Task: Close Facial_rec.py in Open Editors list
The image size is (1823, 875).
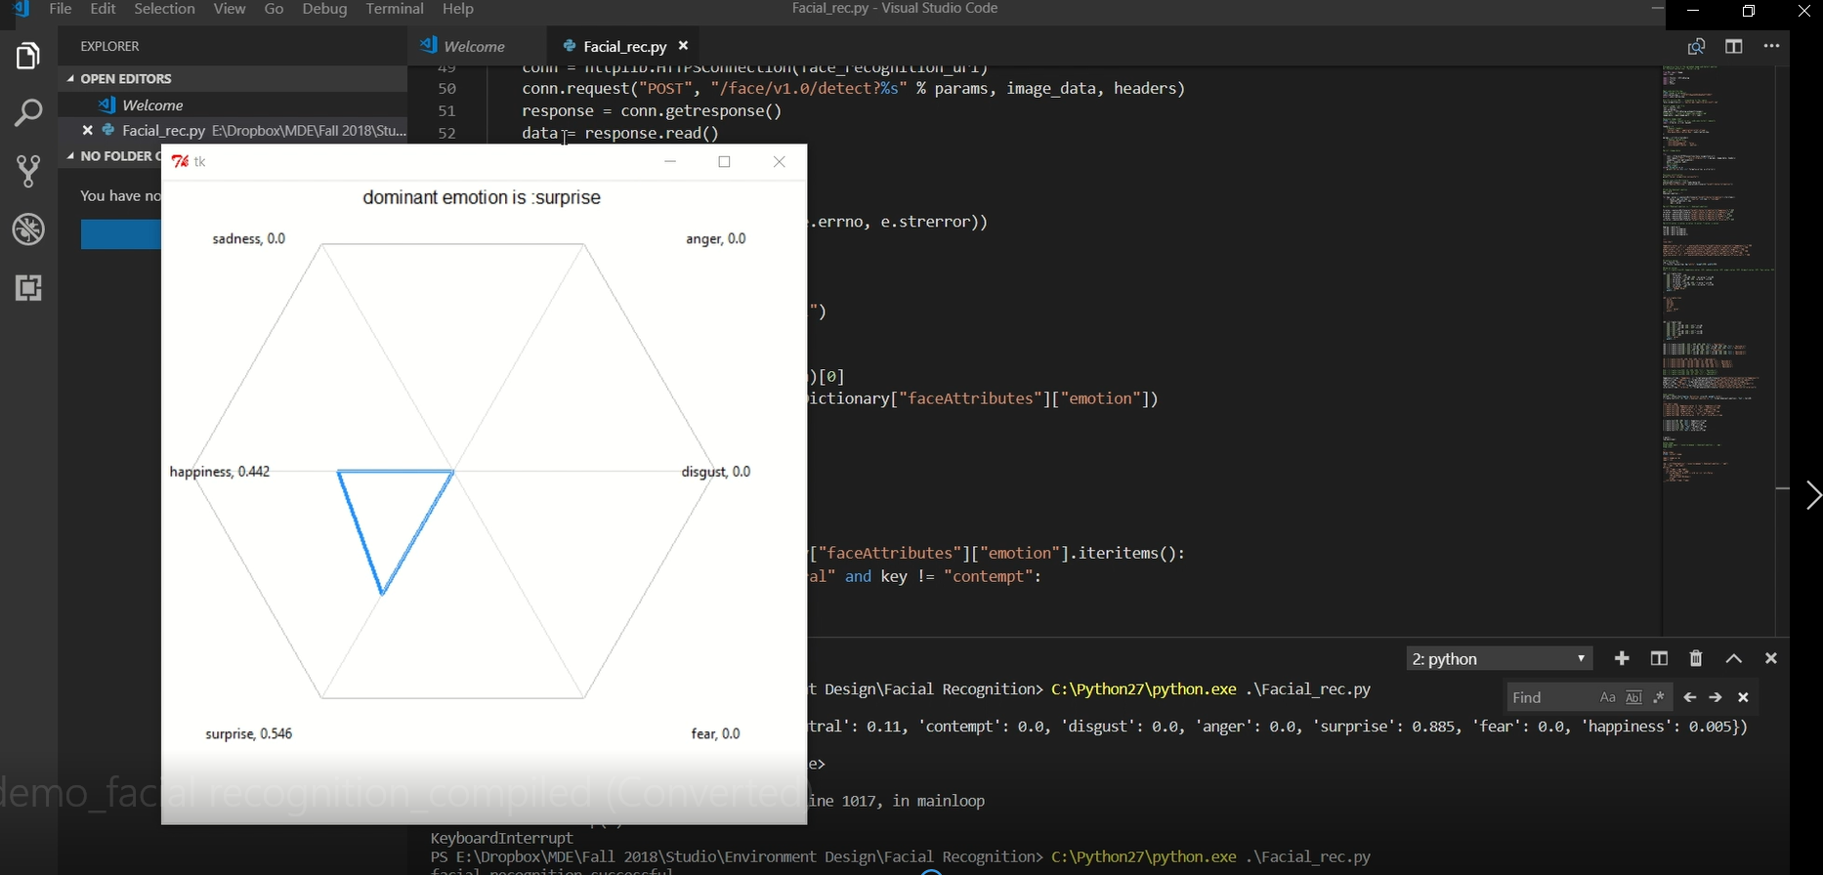Action: pyautogui.click(x=87, y=130)
